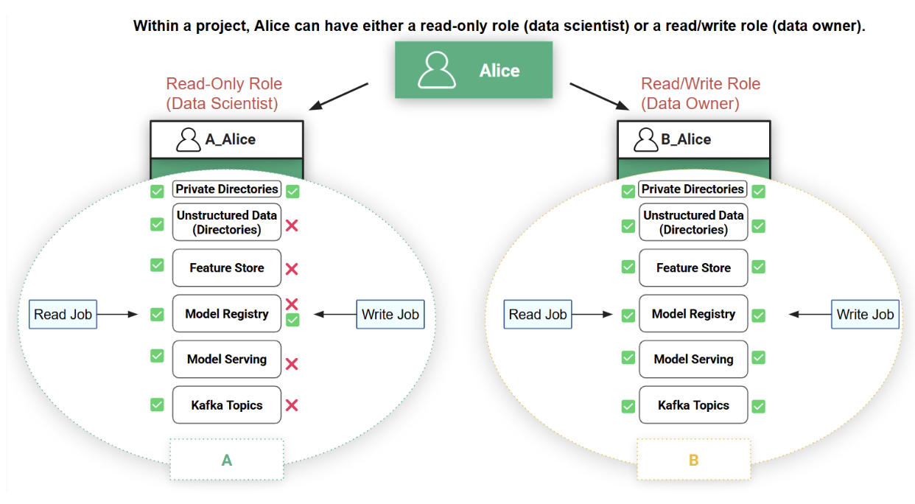915x504 pixels.
Task: Click the Read Job box in project A
Action: pos(63,315)
